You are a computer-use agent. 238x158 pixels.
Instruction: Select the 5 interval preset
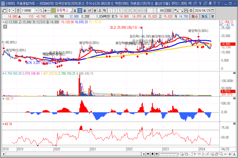click(120, 10)
